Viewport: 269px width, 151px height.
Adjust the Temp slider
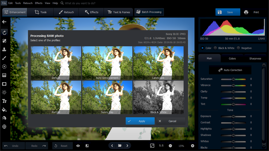[x=233, y=98]
